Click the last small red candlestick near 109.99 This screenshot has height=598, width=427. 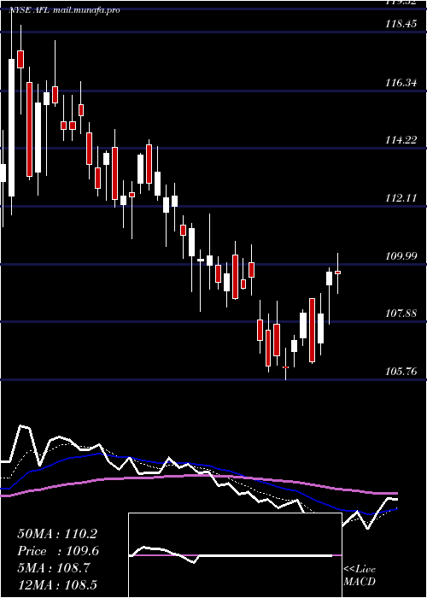pos(337,273)
